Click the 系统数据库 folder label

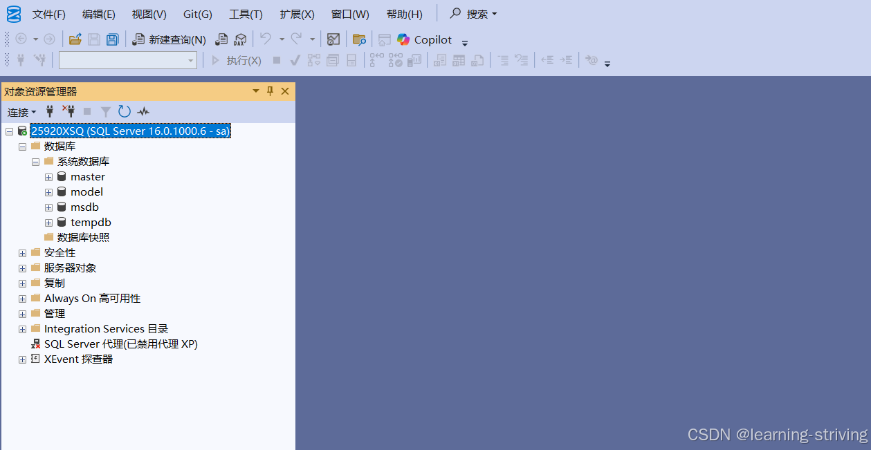click(83, 162)
